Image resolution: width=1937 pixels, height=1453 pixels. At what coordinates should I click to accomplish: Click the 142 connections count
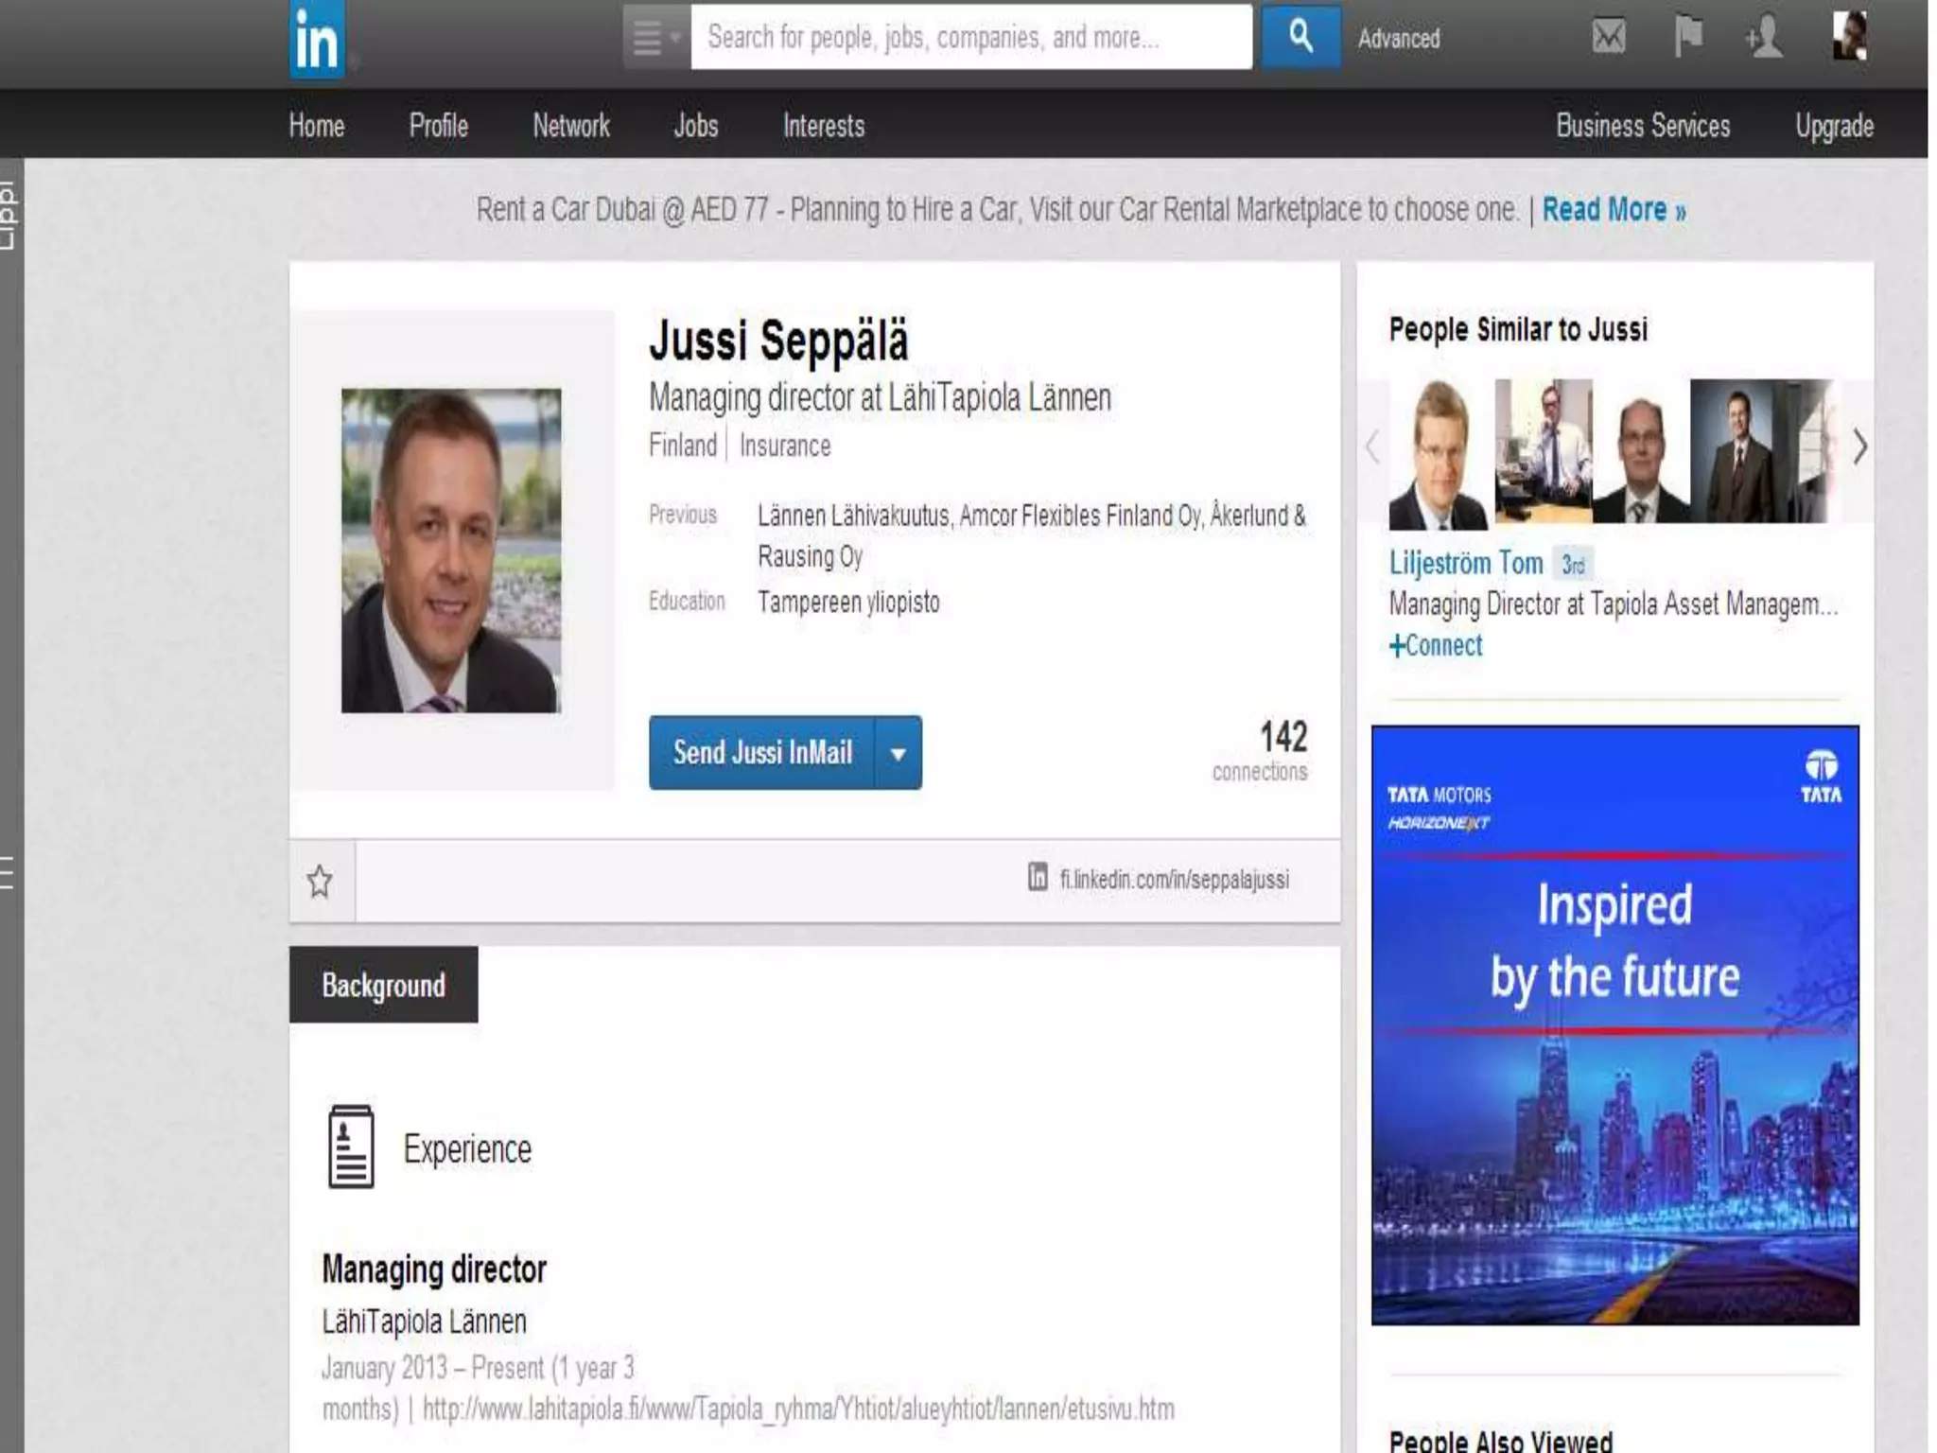[x=1261, y=750]
